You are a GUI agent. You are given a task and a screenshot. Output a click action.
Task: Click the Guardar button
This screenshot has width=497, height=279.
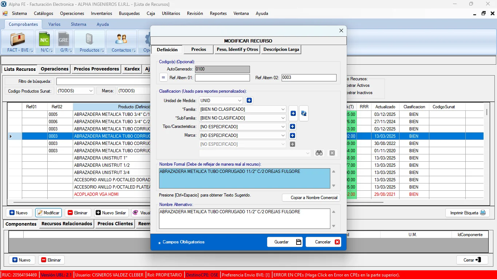285,242
